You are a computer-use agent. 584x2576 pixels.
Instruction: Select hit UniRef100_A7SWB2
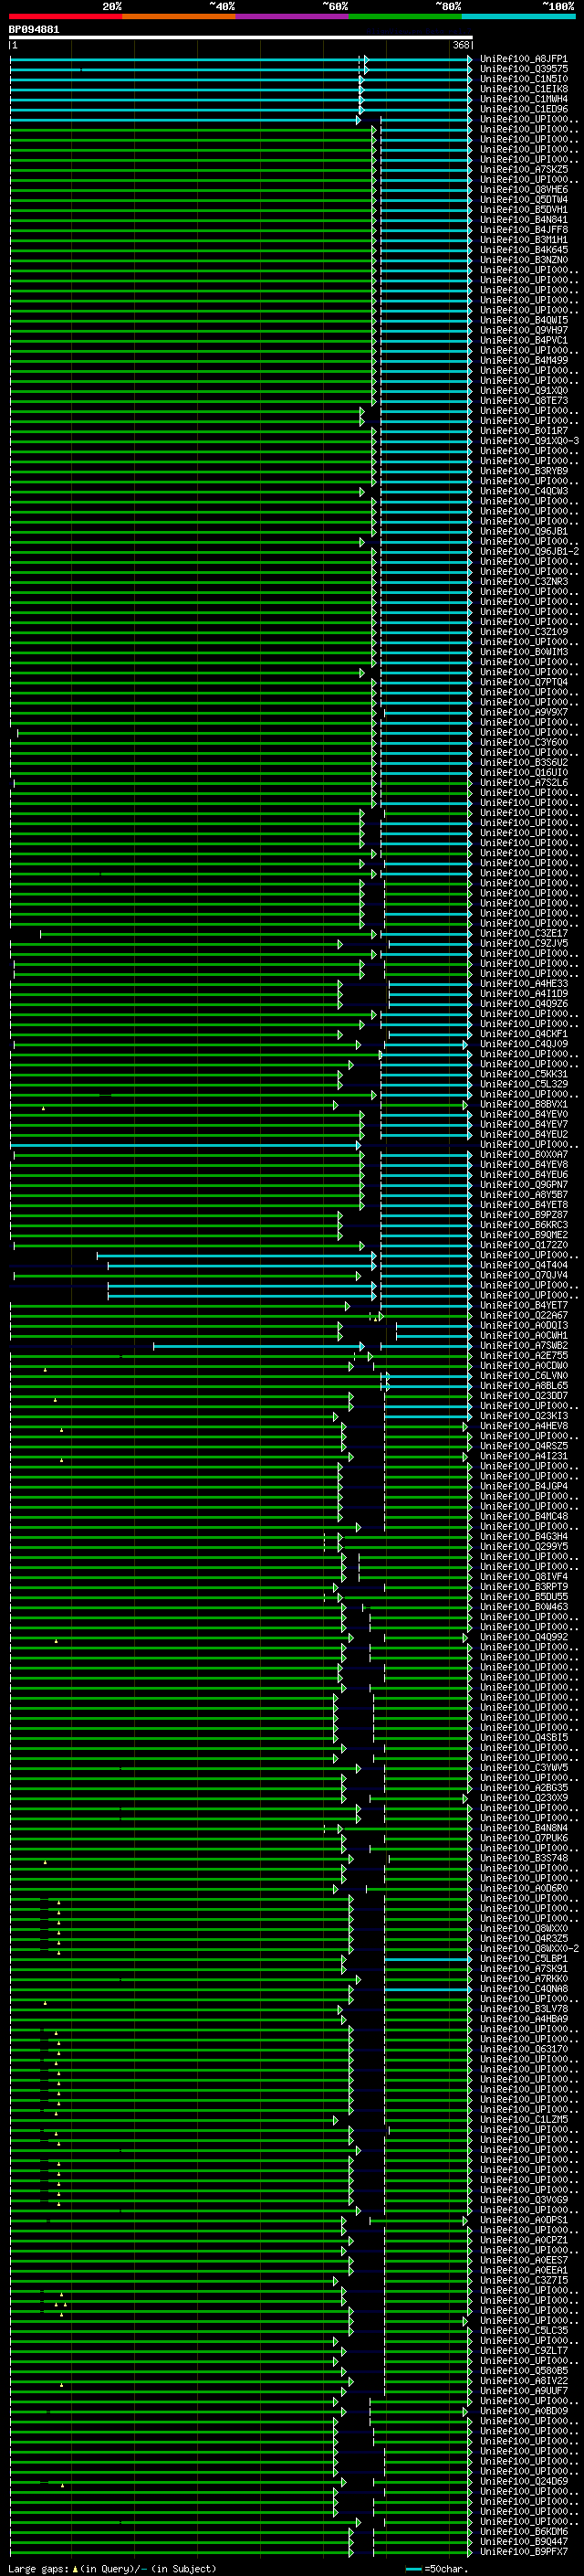[x=524, y=1346]
